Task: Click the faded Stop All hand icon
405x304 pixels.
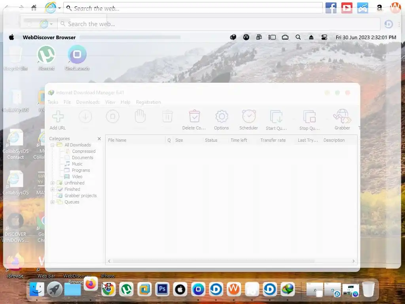Action: [140, 117]
